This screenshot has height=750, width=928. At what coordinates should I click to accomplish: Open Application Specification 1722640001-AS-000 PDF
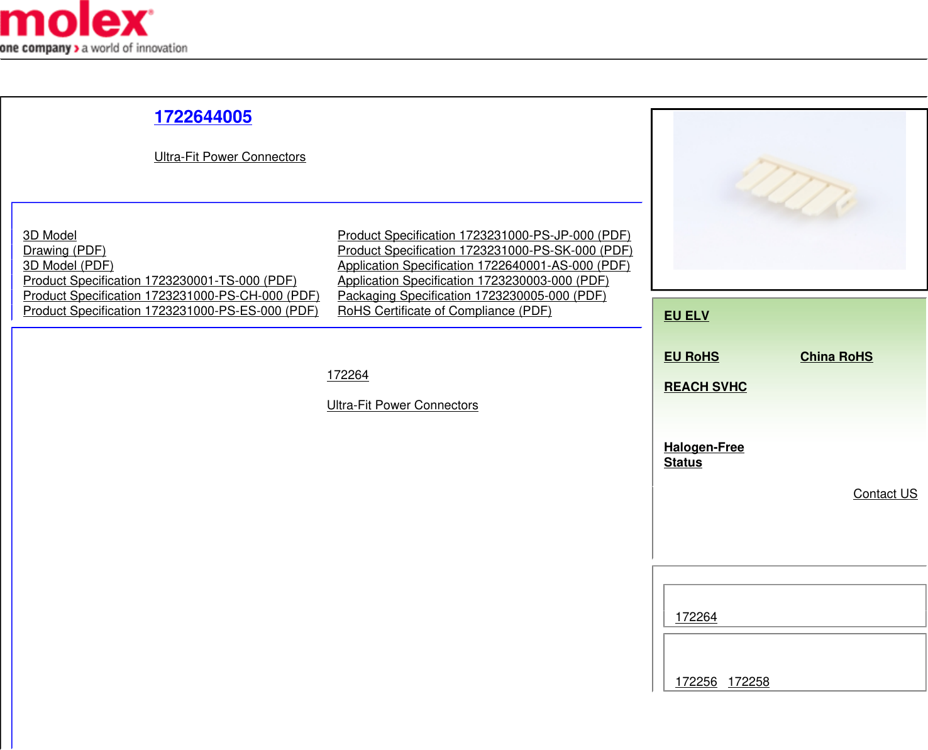pos(483,265)
